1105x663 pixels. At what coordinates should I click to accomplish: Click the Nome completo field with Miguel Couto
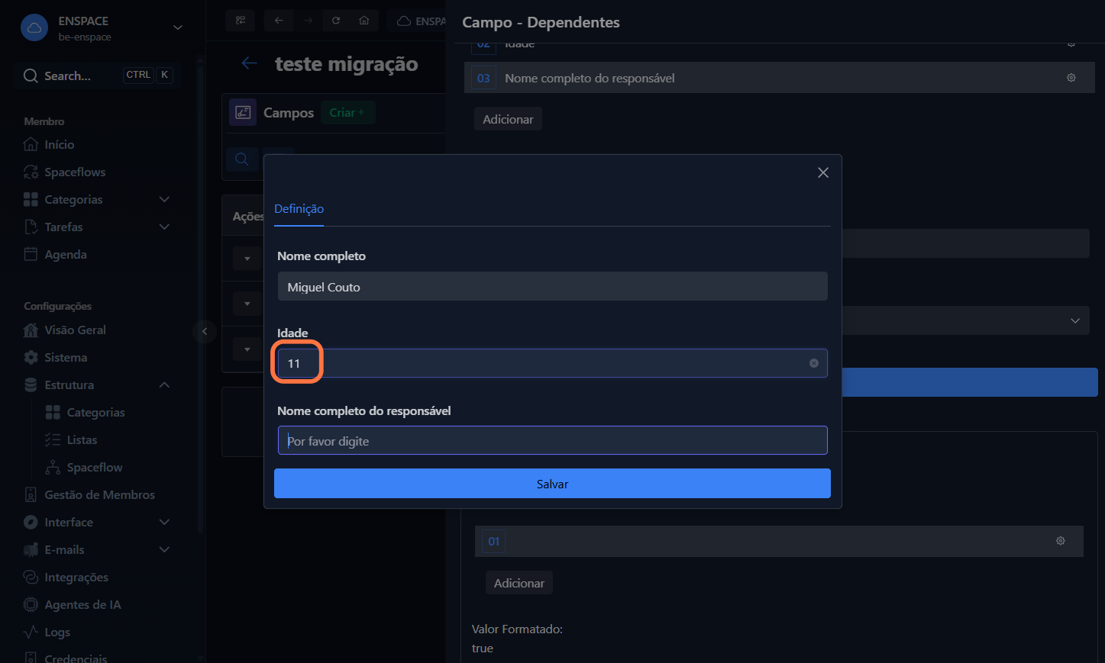(552, 287)
